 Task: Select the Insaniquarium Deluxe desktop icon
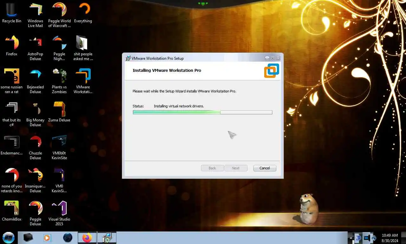tap(35, 180)
